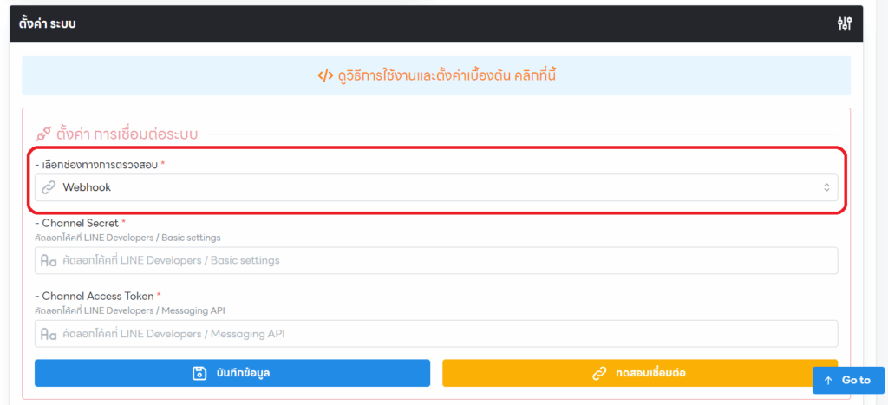The width and height of the screenshot is (888, 405).
Task: Click the Channel Secret field label
Action: tap(81, 223)
